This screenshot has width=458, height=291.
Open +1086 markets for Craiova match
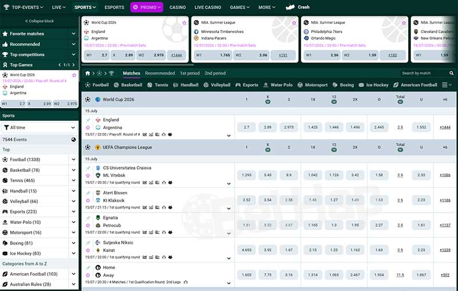pos(445,175)
